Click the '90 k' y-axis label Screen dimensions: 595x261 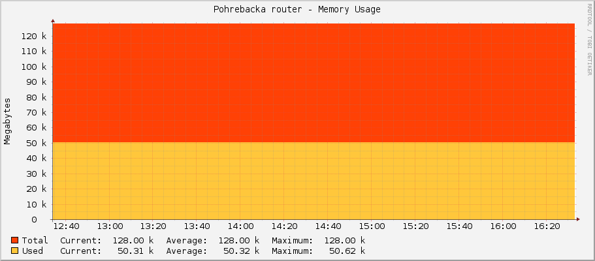[x=37, y=82]
